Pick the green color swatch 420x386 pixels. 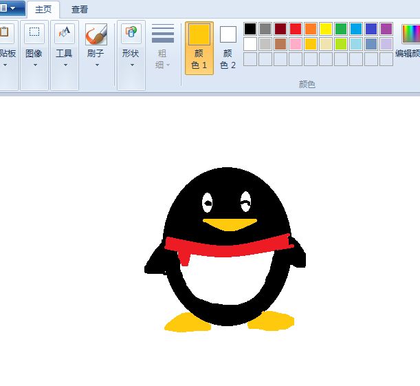pyautogui.click(x=341, y=29)
